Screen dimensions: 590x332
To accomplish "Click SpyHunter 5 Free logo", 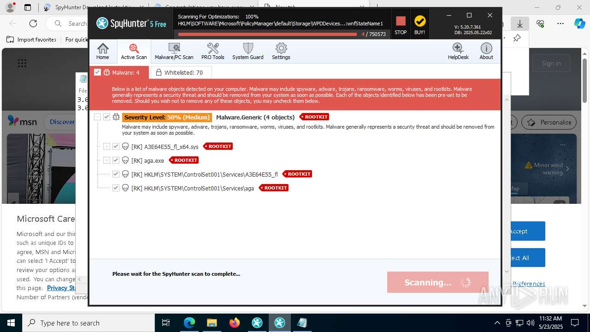I will tap(131, 24).
